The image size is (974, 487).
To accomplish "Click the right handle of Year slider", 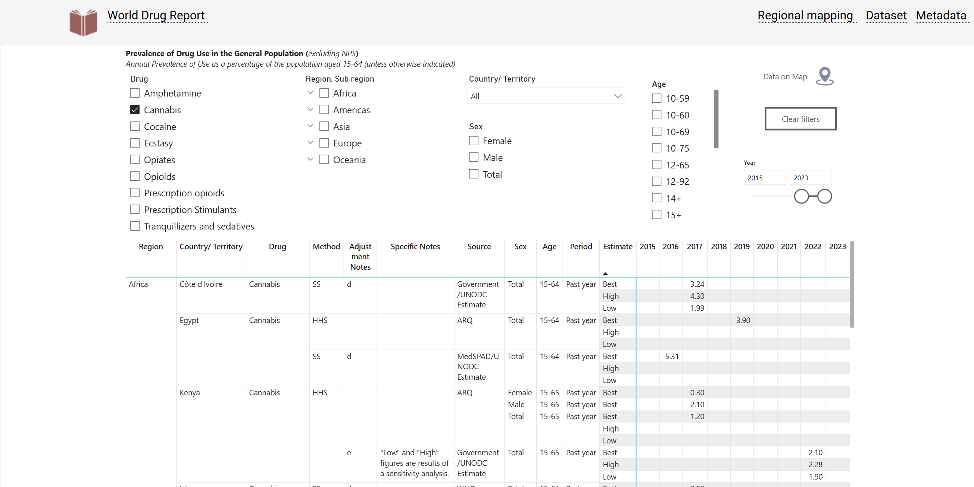I will point(824,196).
